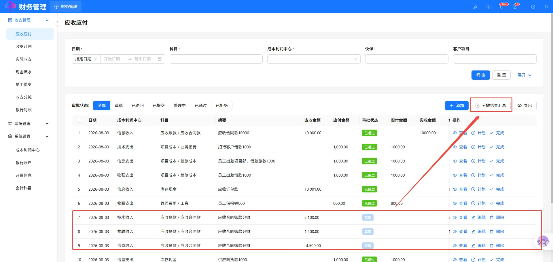Go to 实际收支 in sidebar

tap(30, 59)
